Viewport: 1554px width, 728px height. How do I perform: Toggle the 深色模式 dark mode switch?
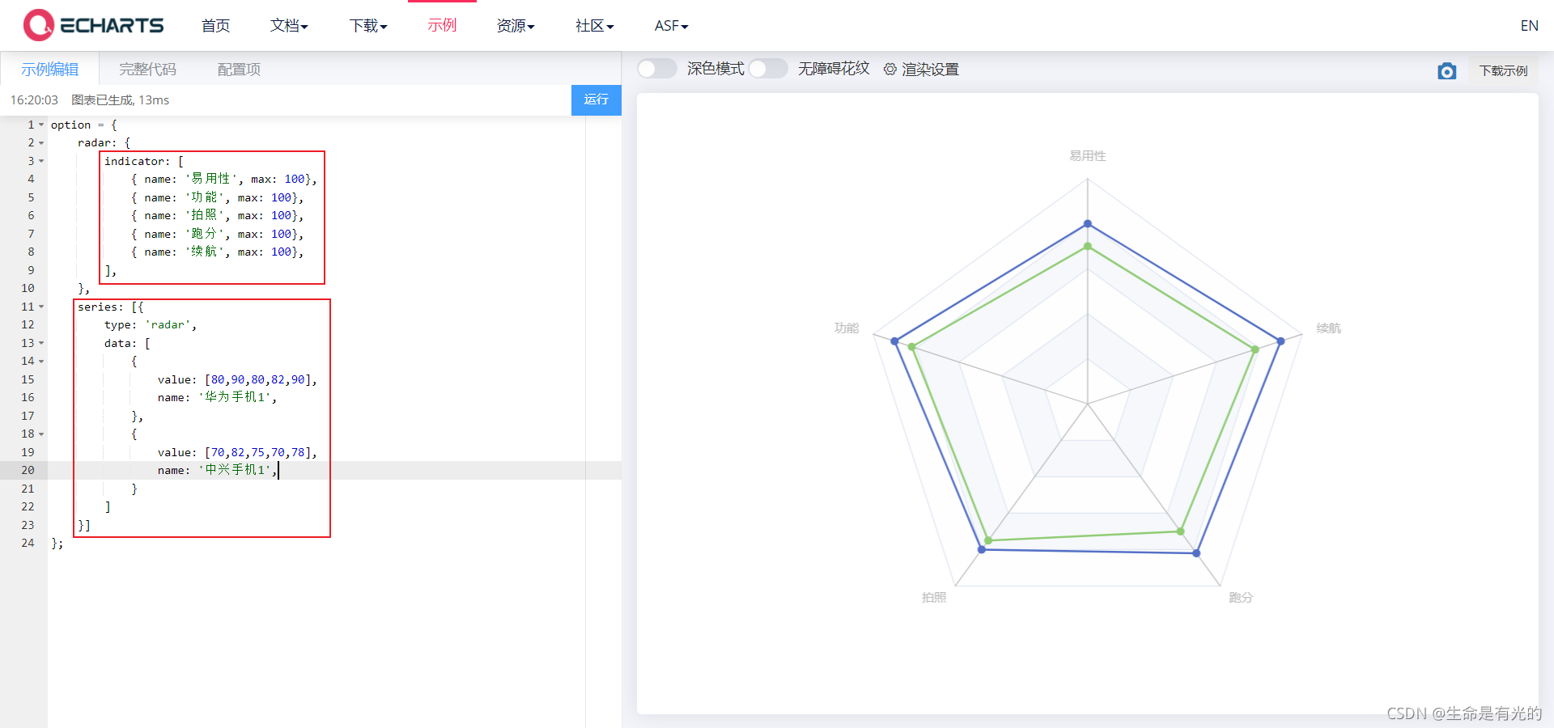tap(657, 69)
